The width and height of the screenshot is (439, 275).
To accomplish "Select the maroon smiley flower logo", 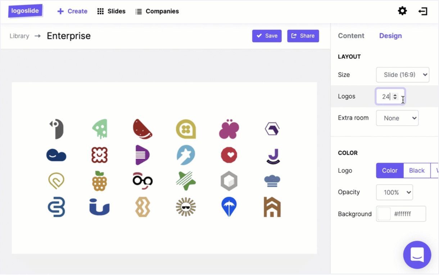I will pos(100,155).
